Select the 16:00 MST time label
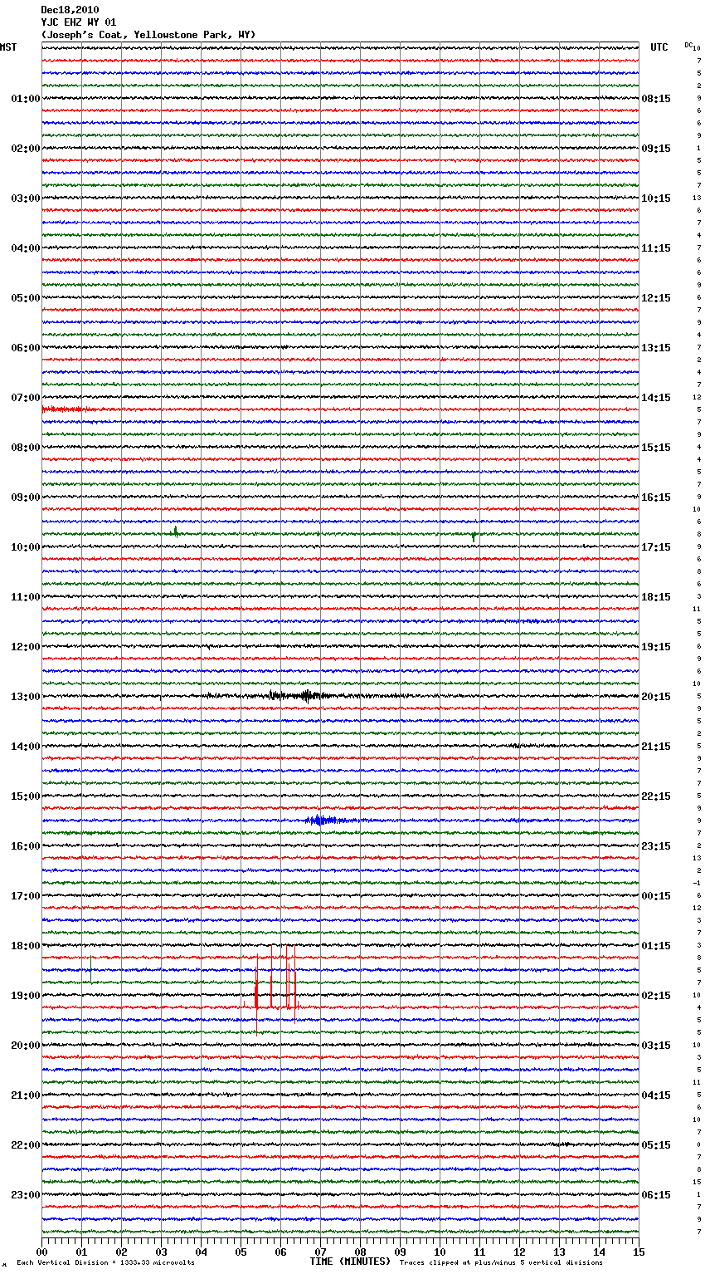 [26, 846]
